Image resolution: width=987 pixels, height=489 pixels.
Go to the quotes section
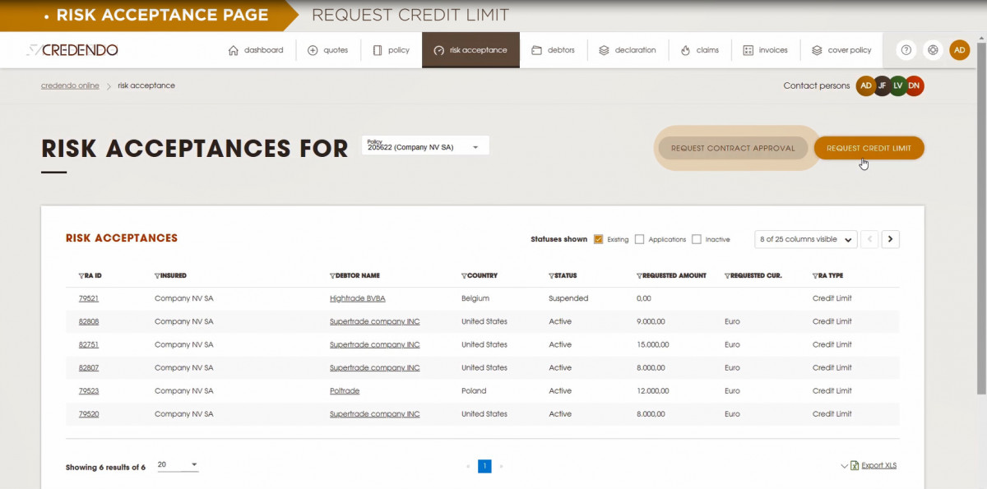pos(328,50)
